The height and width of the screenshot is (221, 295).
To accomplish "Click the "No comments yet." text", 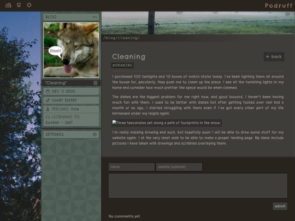I will [x=125, y=216].
